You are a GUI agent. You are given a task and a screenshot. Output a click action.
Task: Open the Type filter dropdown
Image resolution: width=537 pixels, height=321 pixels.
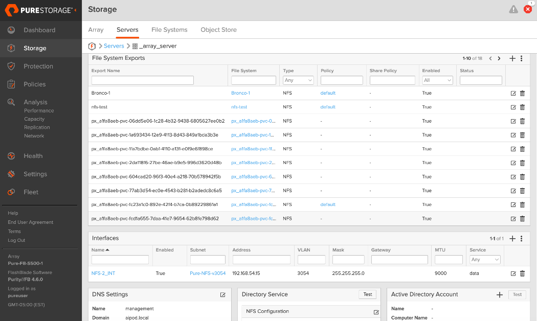click(298, 80)
